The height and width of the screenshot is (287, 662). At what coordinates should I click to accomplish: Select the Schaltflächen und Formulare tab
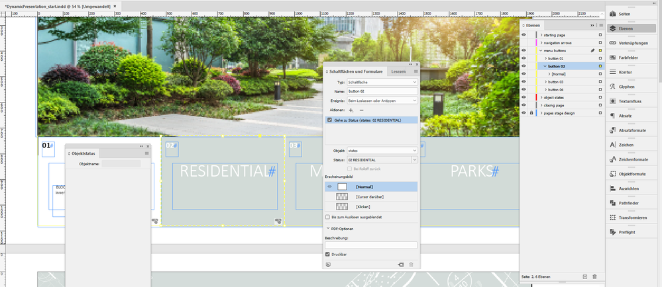pos(355,71)
